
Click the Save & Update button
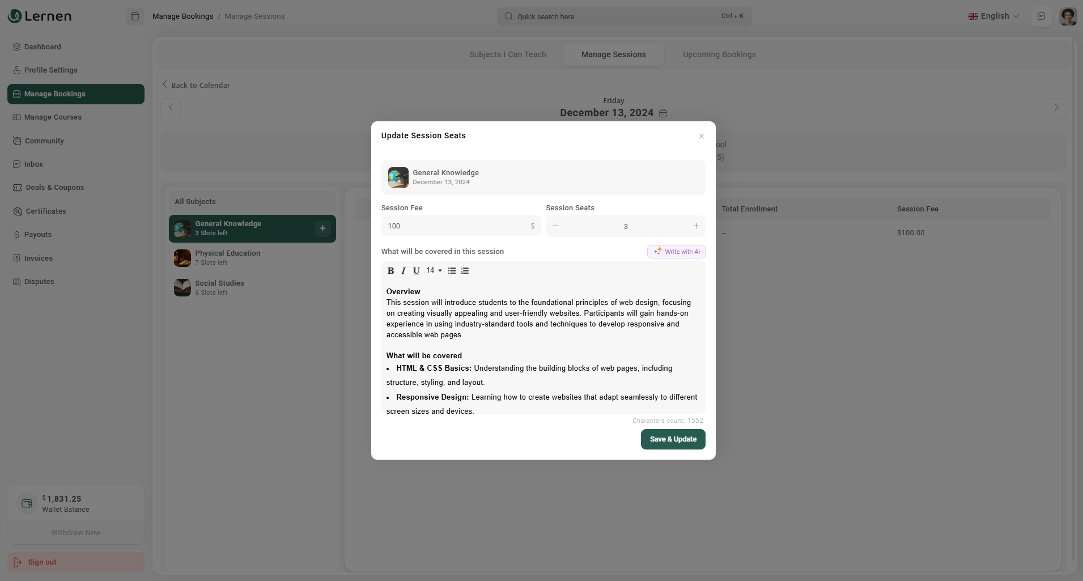click(673, 439)
